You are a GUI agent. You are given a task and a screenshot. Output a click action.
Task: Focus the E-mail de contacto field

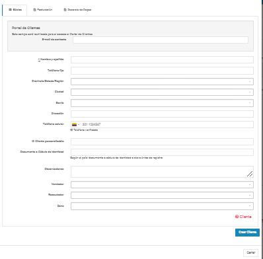click(x=161, y=40)
